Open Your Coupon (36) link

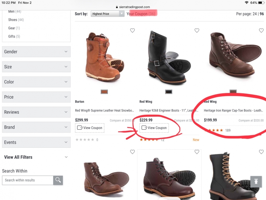141,14
